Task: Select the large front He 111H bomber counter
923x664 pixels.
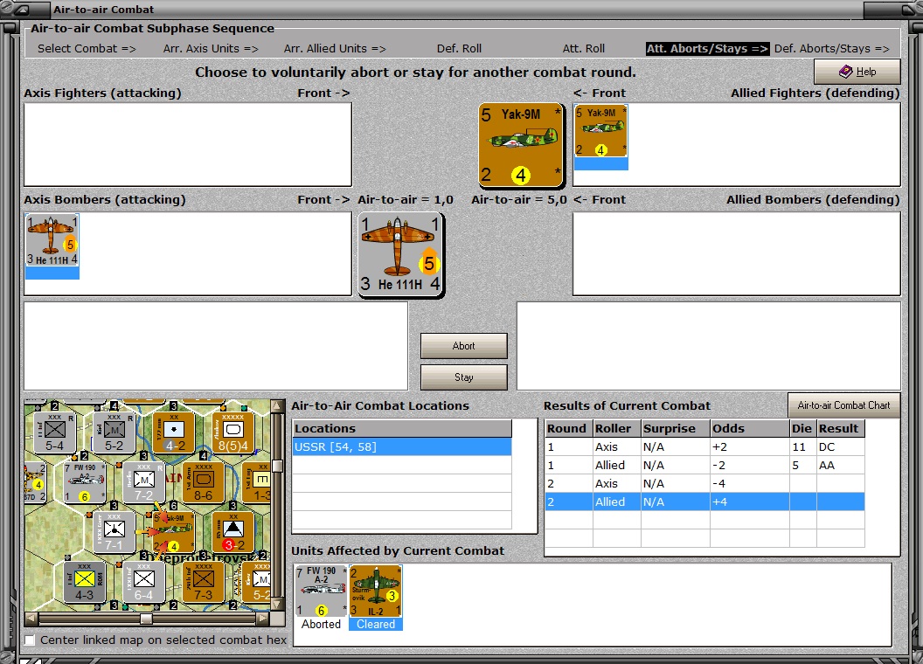Action: [401, 255]
